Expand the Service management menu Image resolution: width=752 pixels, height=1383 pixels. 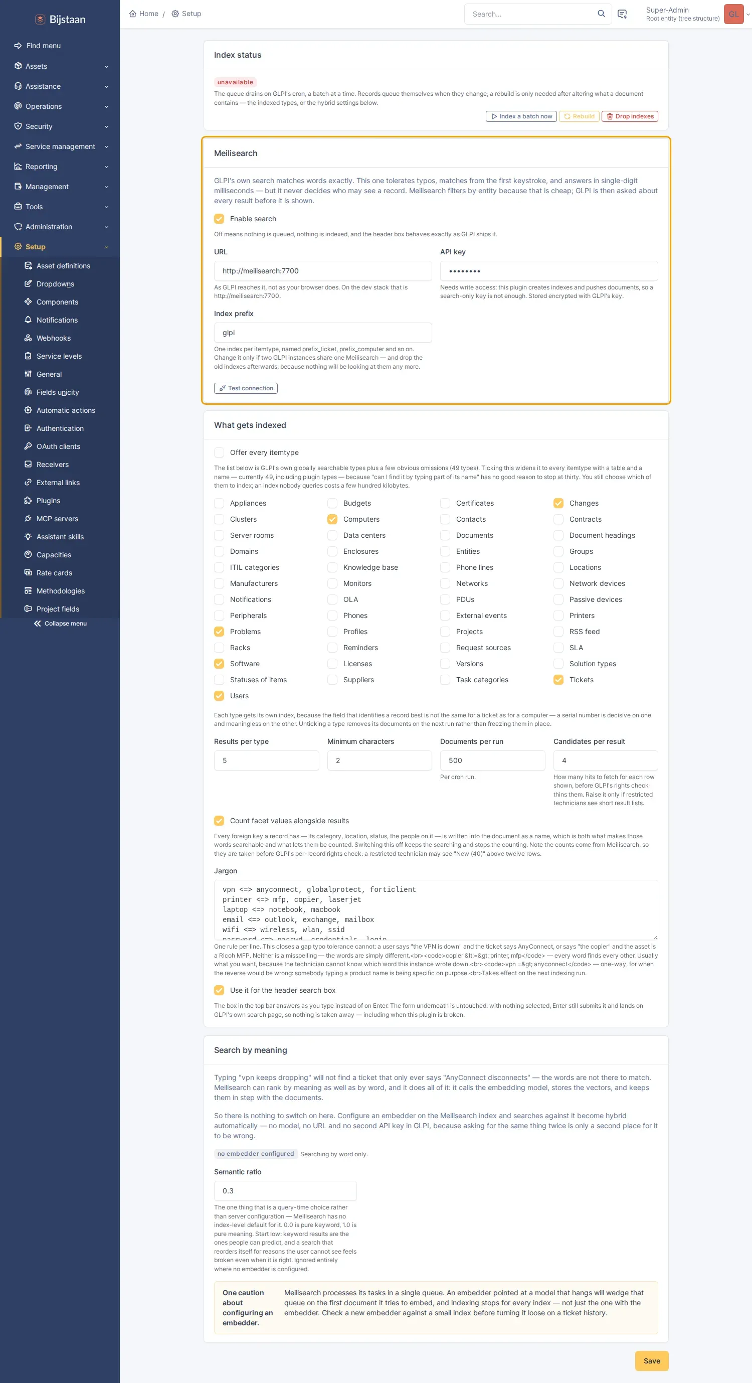(60, 146)
